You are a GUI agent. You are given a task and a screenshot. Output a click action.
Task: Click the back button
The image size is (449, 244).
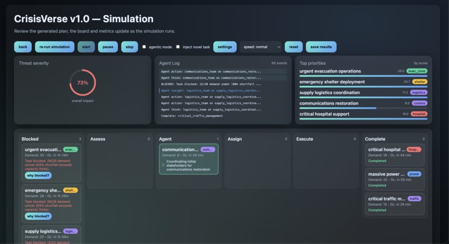point(23,47)
